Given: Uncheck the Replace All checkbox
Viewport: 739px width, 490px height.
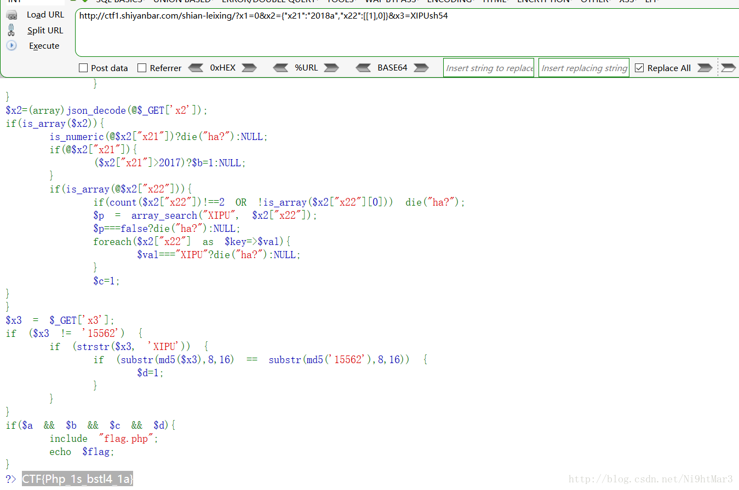Looking at the screenshot, I should click(x=639, y=68).
